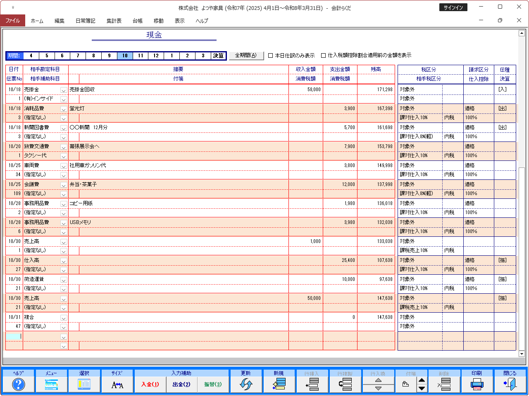Expand the 売掛金 account dropdown
The width and height of the screenshot is (529, 396).
tap(64, 90)
